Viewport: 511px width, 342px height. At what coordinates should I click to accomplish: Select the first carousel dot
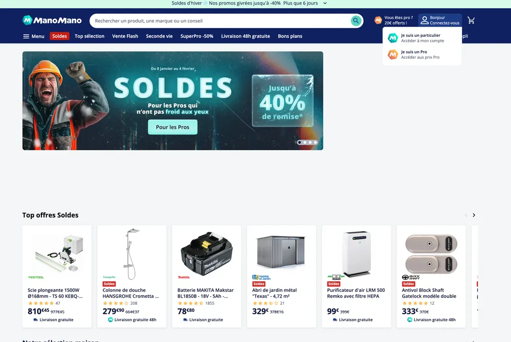pyautogui.click(x=300, y=142)
